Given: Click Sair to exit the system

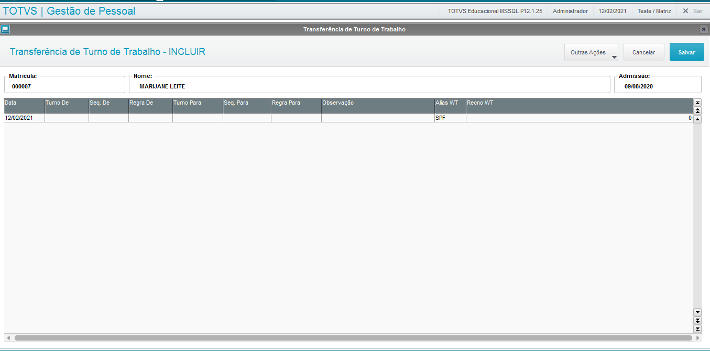Looking at the screenshot, I should coord(693,10).
